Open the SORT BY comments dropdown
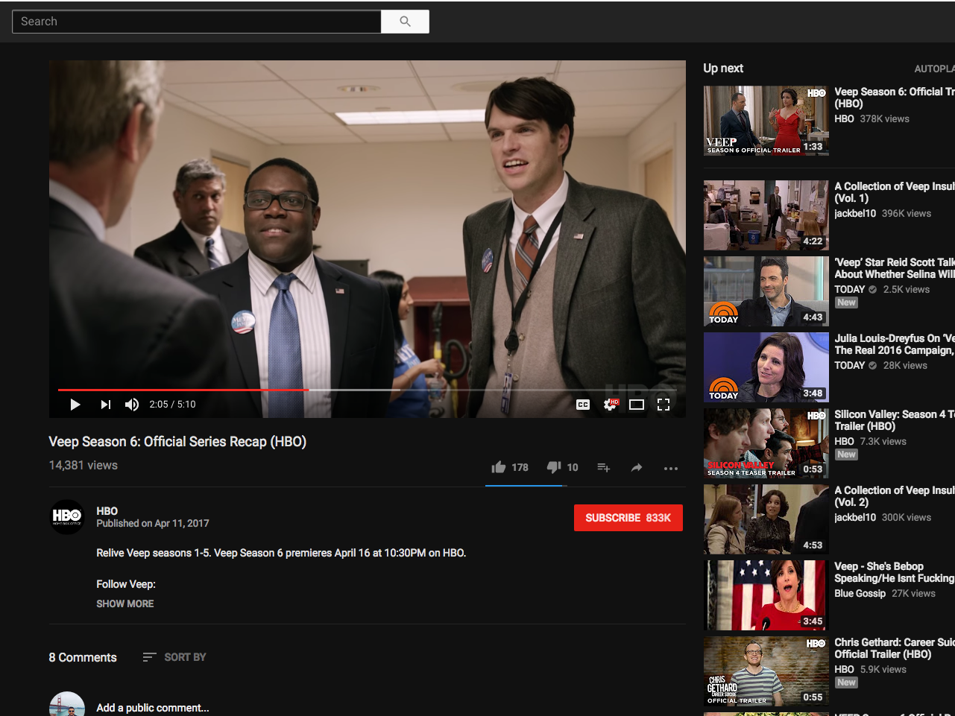955x716 pixels. (x=174, y=657)
